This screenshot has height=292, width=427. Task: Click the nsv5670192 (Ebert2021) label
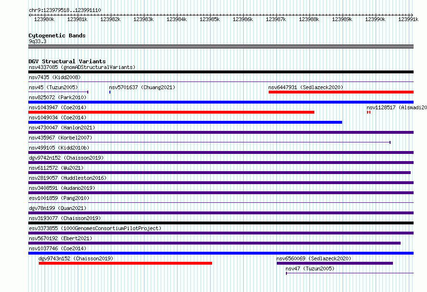[60, 238]
